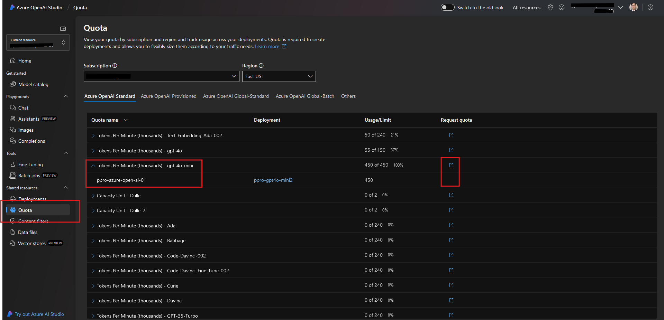Request quota for Ada row
The image size is (664, 320).
click(451, 225)
